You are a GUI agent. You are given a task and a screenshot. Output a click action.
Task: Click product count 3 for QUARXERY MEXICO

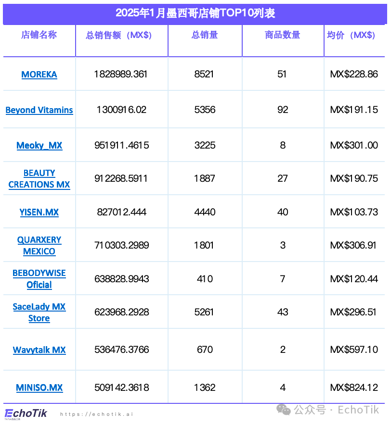pyautogui.click(x=283, y=245)
